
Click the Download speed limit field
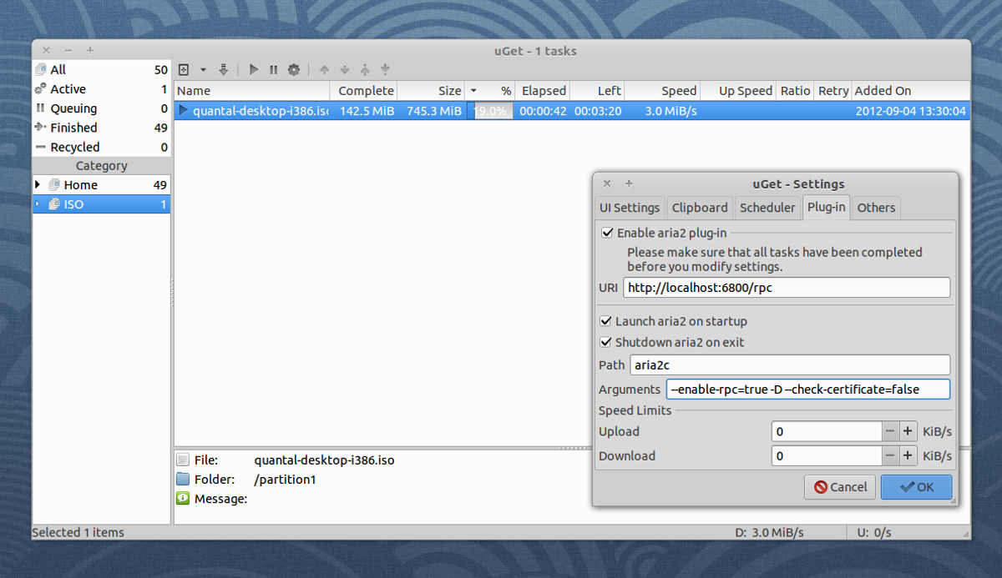[x=827, y=455]
